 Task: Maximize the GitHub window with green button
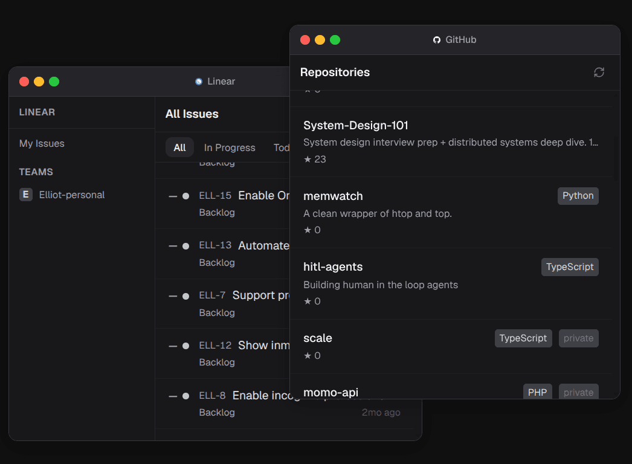coord(335,40)
